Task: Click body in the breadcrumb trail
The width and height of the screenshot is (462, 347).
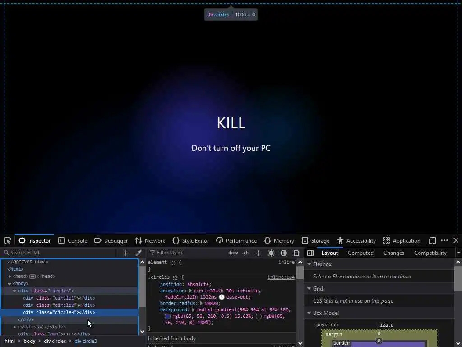Action: 29,341
